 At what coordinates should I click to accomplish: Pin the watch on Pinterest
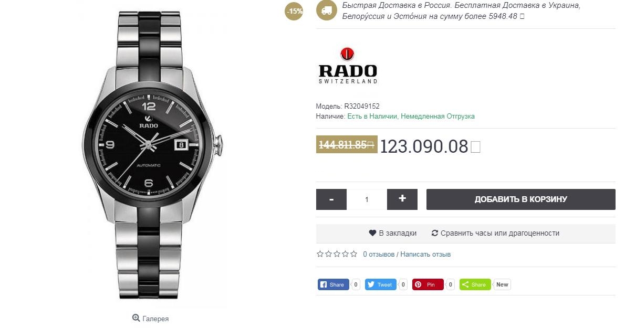click(x=428, y=284)
